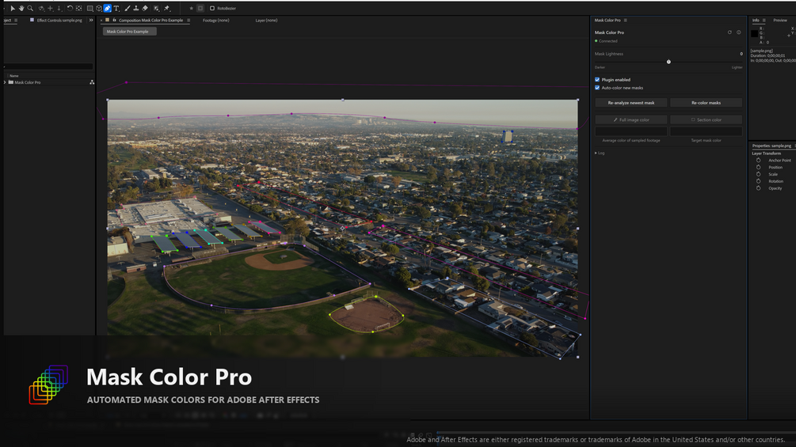Open the Mask Color Pro panel menu icon
The height and width of the screenshot is (447, 796).
[626, 21]
